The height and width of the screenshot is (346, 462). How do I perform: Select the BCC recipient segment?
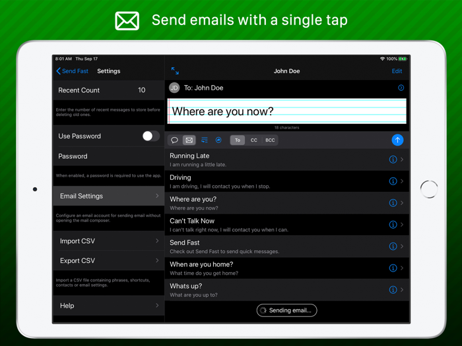pyautogui.click(x=270, y=140)
